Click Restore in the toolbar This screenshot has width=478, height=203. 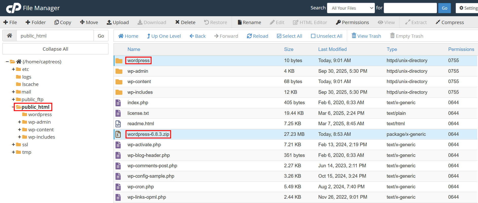[216, 22]
